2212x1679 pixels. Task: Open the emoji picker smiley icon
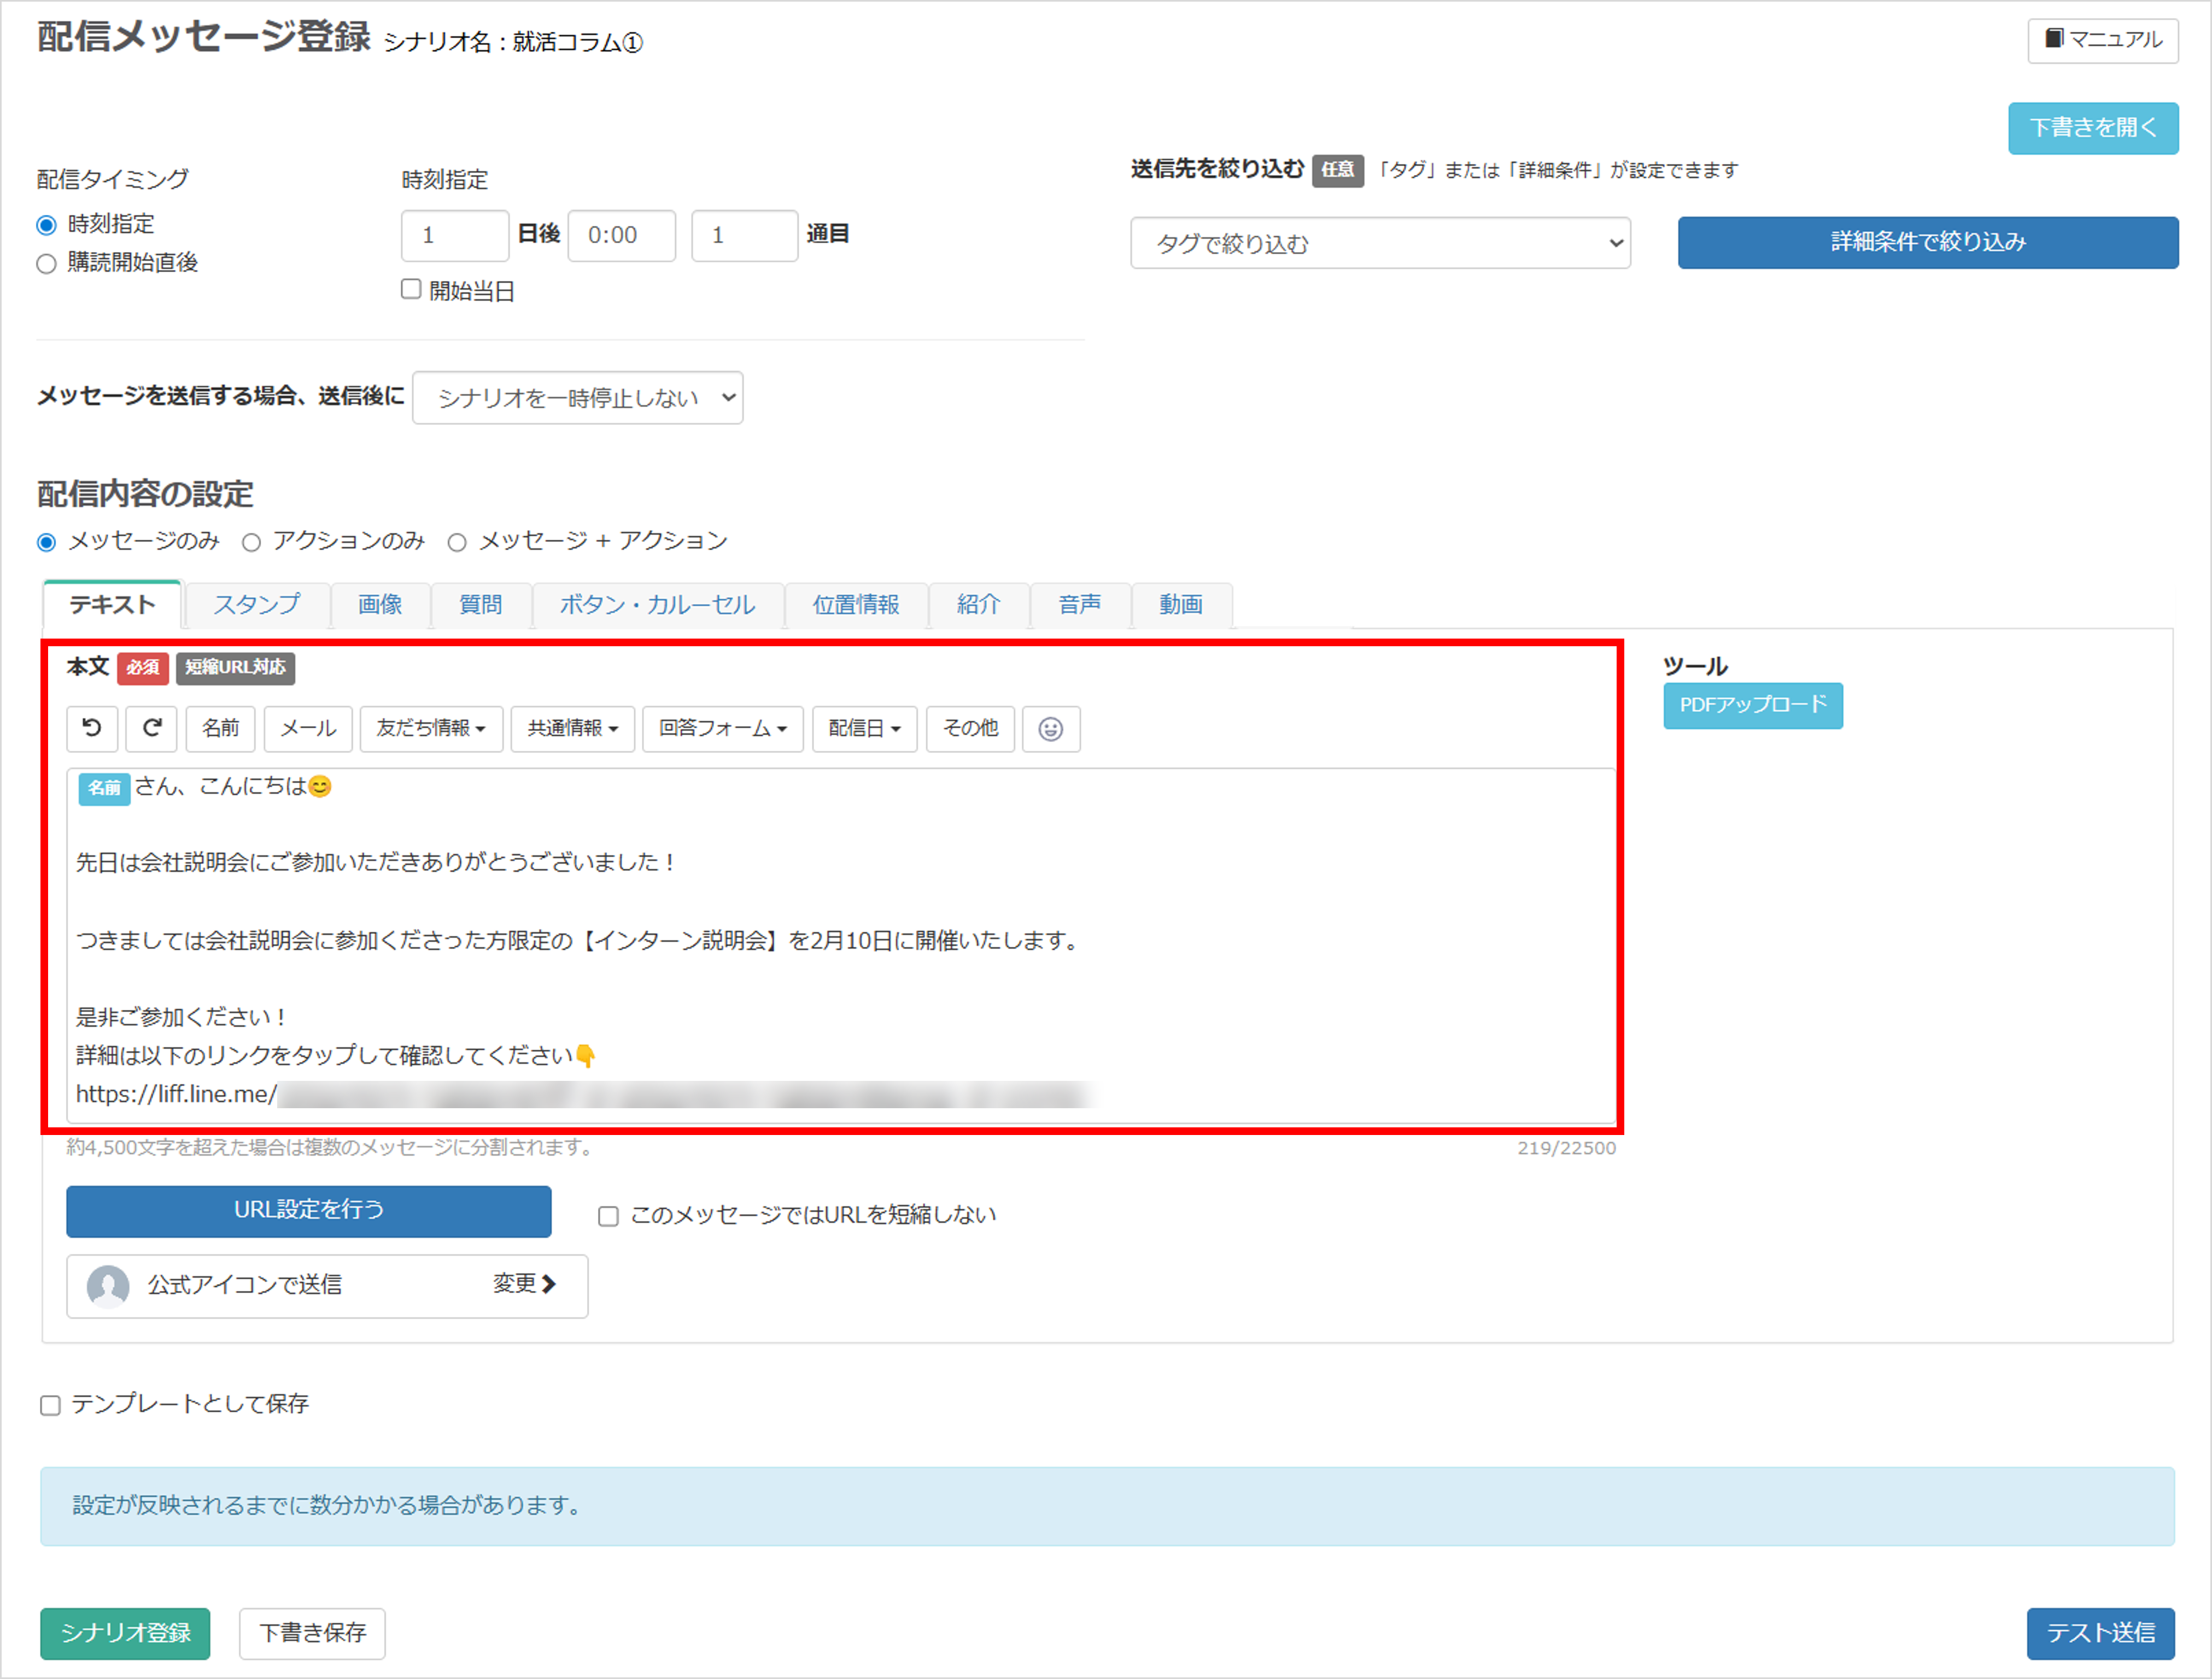(x=1050, y=729)
